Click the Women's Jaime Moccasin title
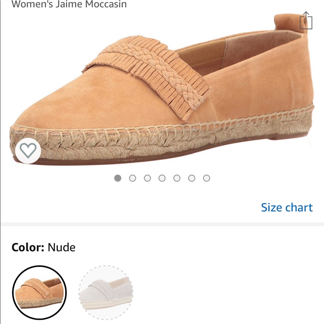This screenshot has width=324, height=324. 70,5
